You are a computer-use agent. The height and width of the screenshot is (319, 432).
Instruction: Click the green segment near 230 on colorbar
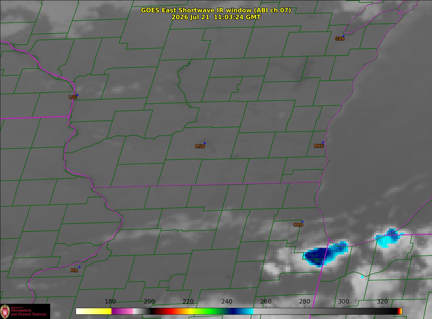(x=214, y=311)
